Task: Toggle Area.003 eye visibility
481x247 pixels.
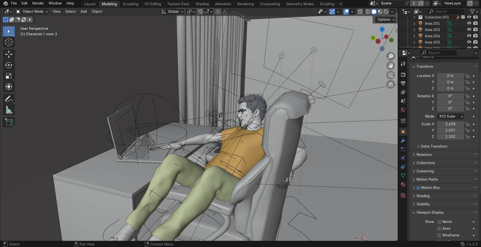Action: click(469, 30)
